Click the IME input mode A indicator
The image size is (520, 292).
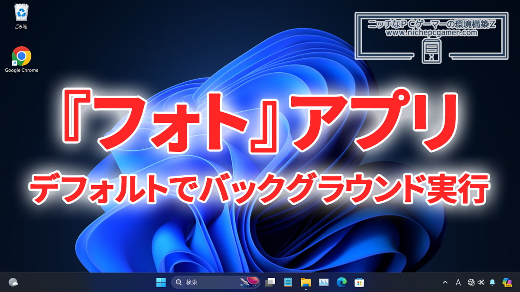(458, 282)
